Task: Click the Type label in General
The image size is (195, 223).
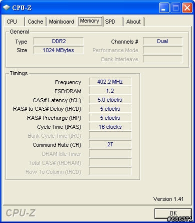Action: point(21,42)
